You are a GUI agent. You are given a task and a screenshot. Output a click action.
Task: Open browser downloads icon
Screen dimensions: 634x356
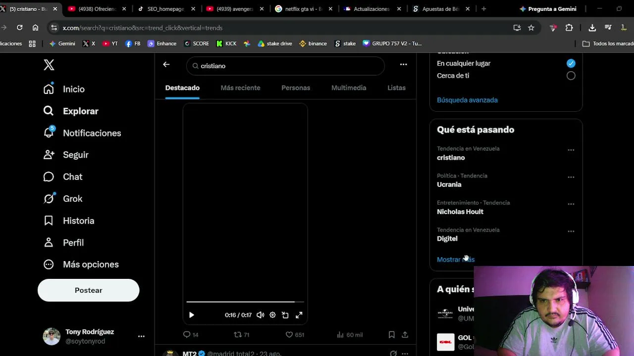[592, 28]
